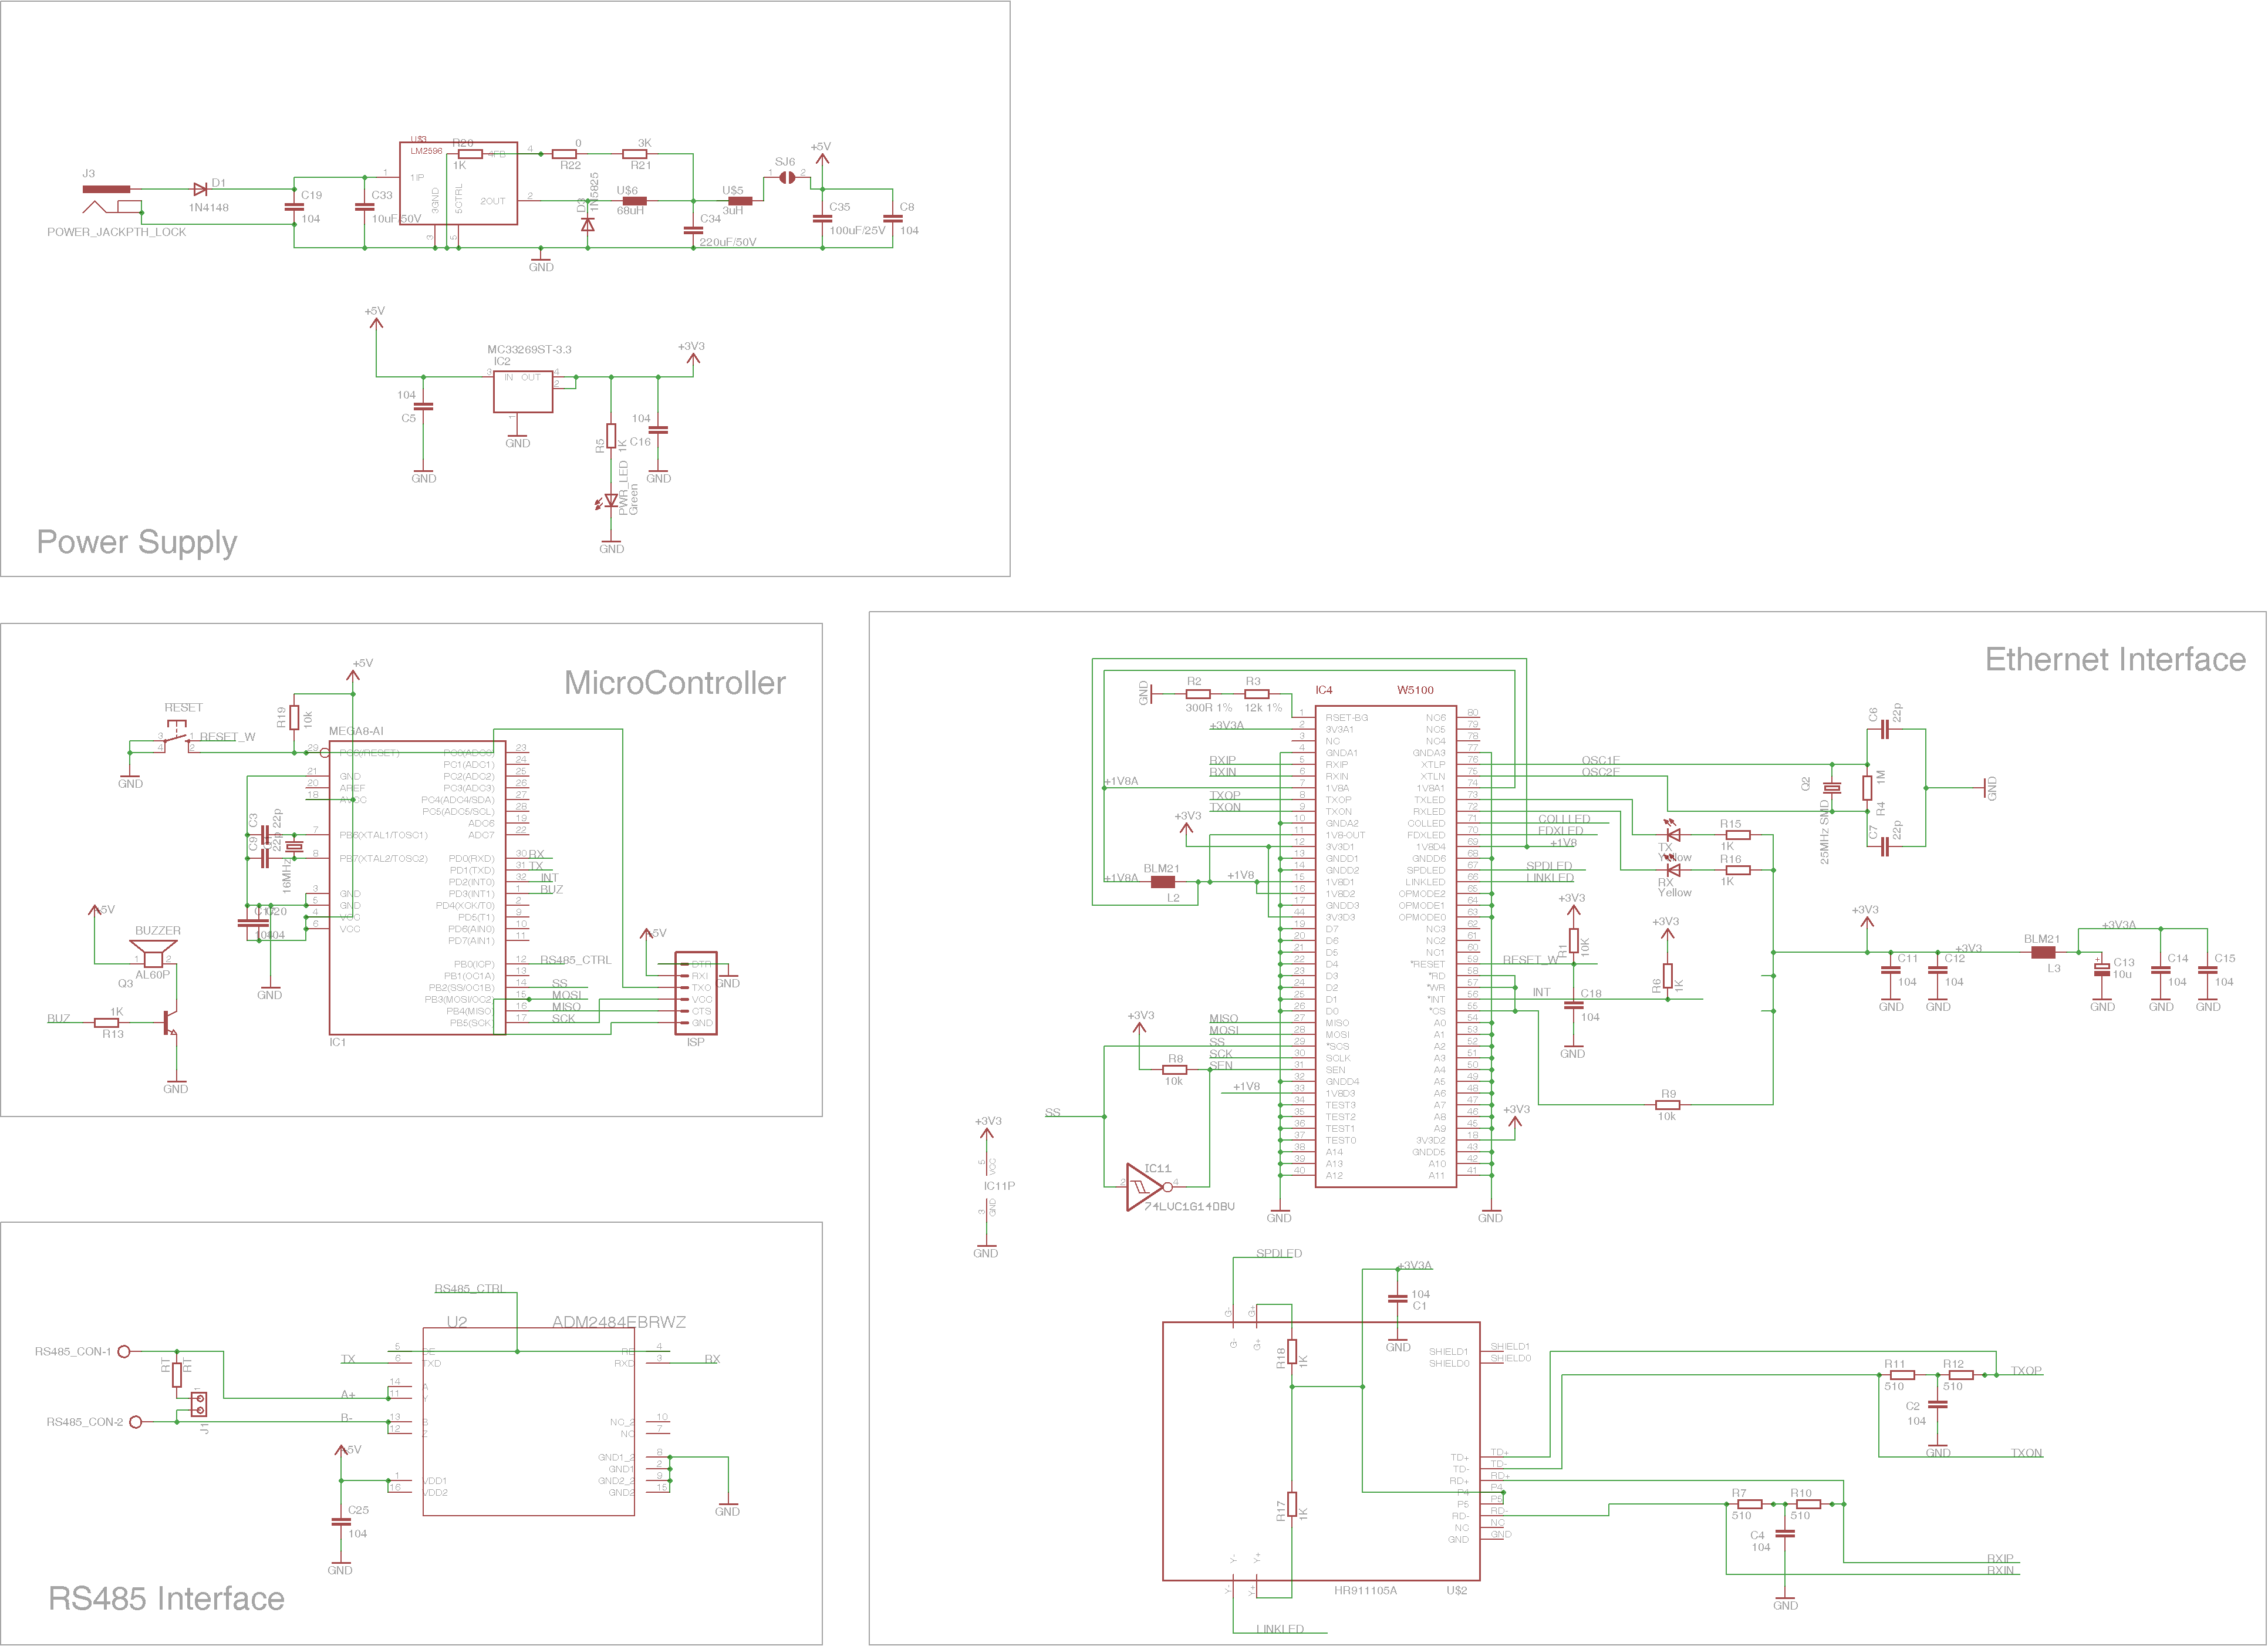
Task: Select the "MC33269ST-3.3" regulator label
Action: [x=529, y=350]
